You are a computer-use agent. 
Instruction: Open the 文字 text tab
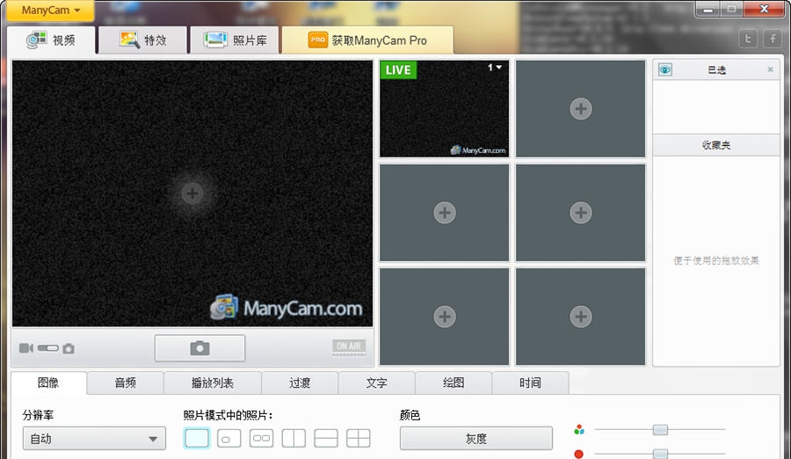point(377,382)
